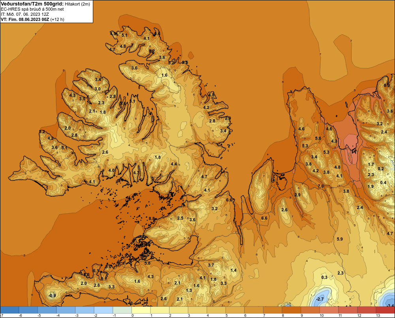Click the temperature value '-0.9' on the map
Image resolution: width=395 pixels, height=318 pixels.
click(x=52, y=295)
